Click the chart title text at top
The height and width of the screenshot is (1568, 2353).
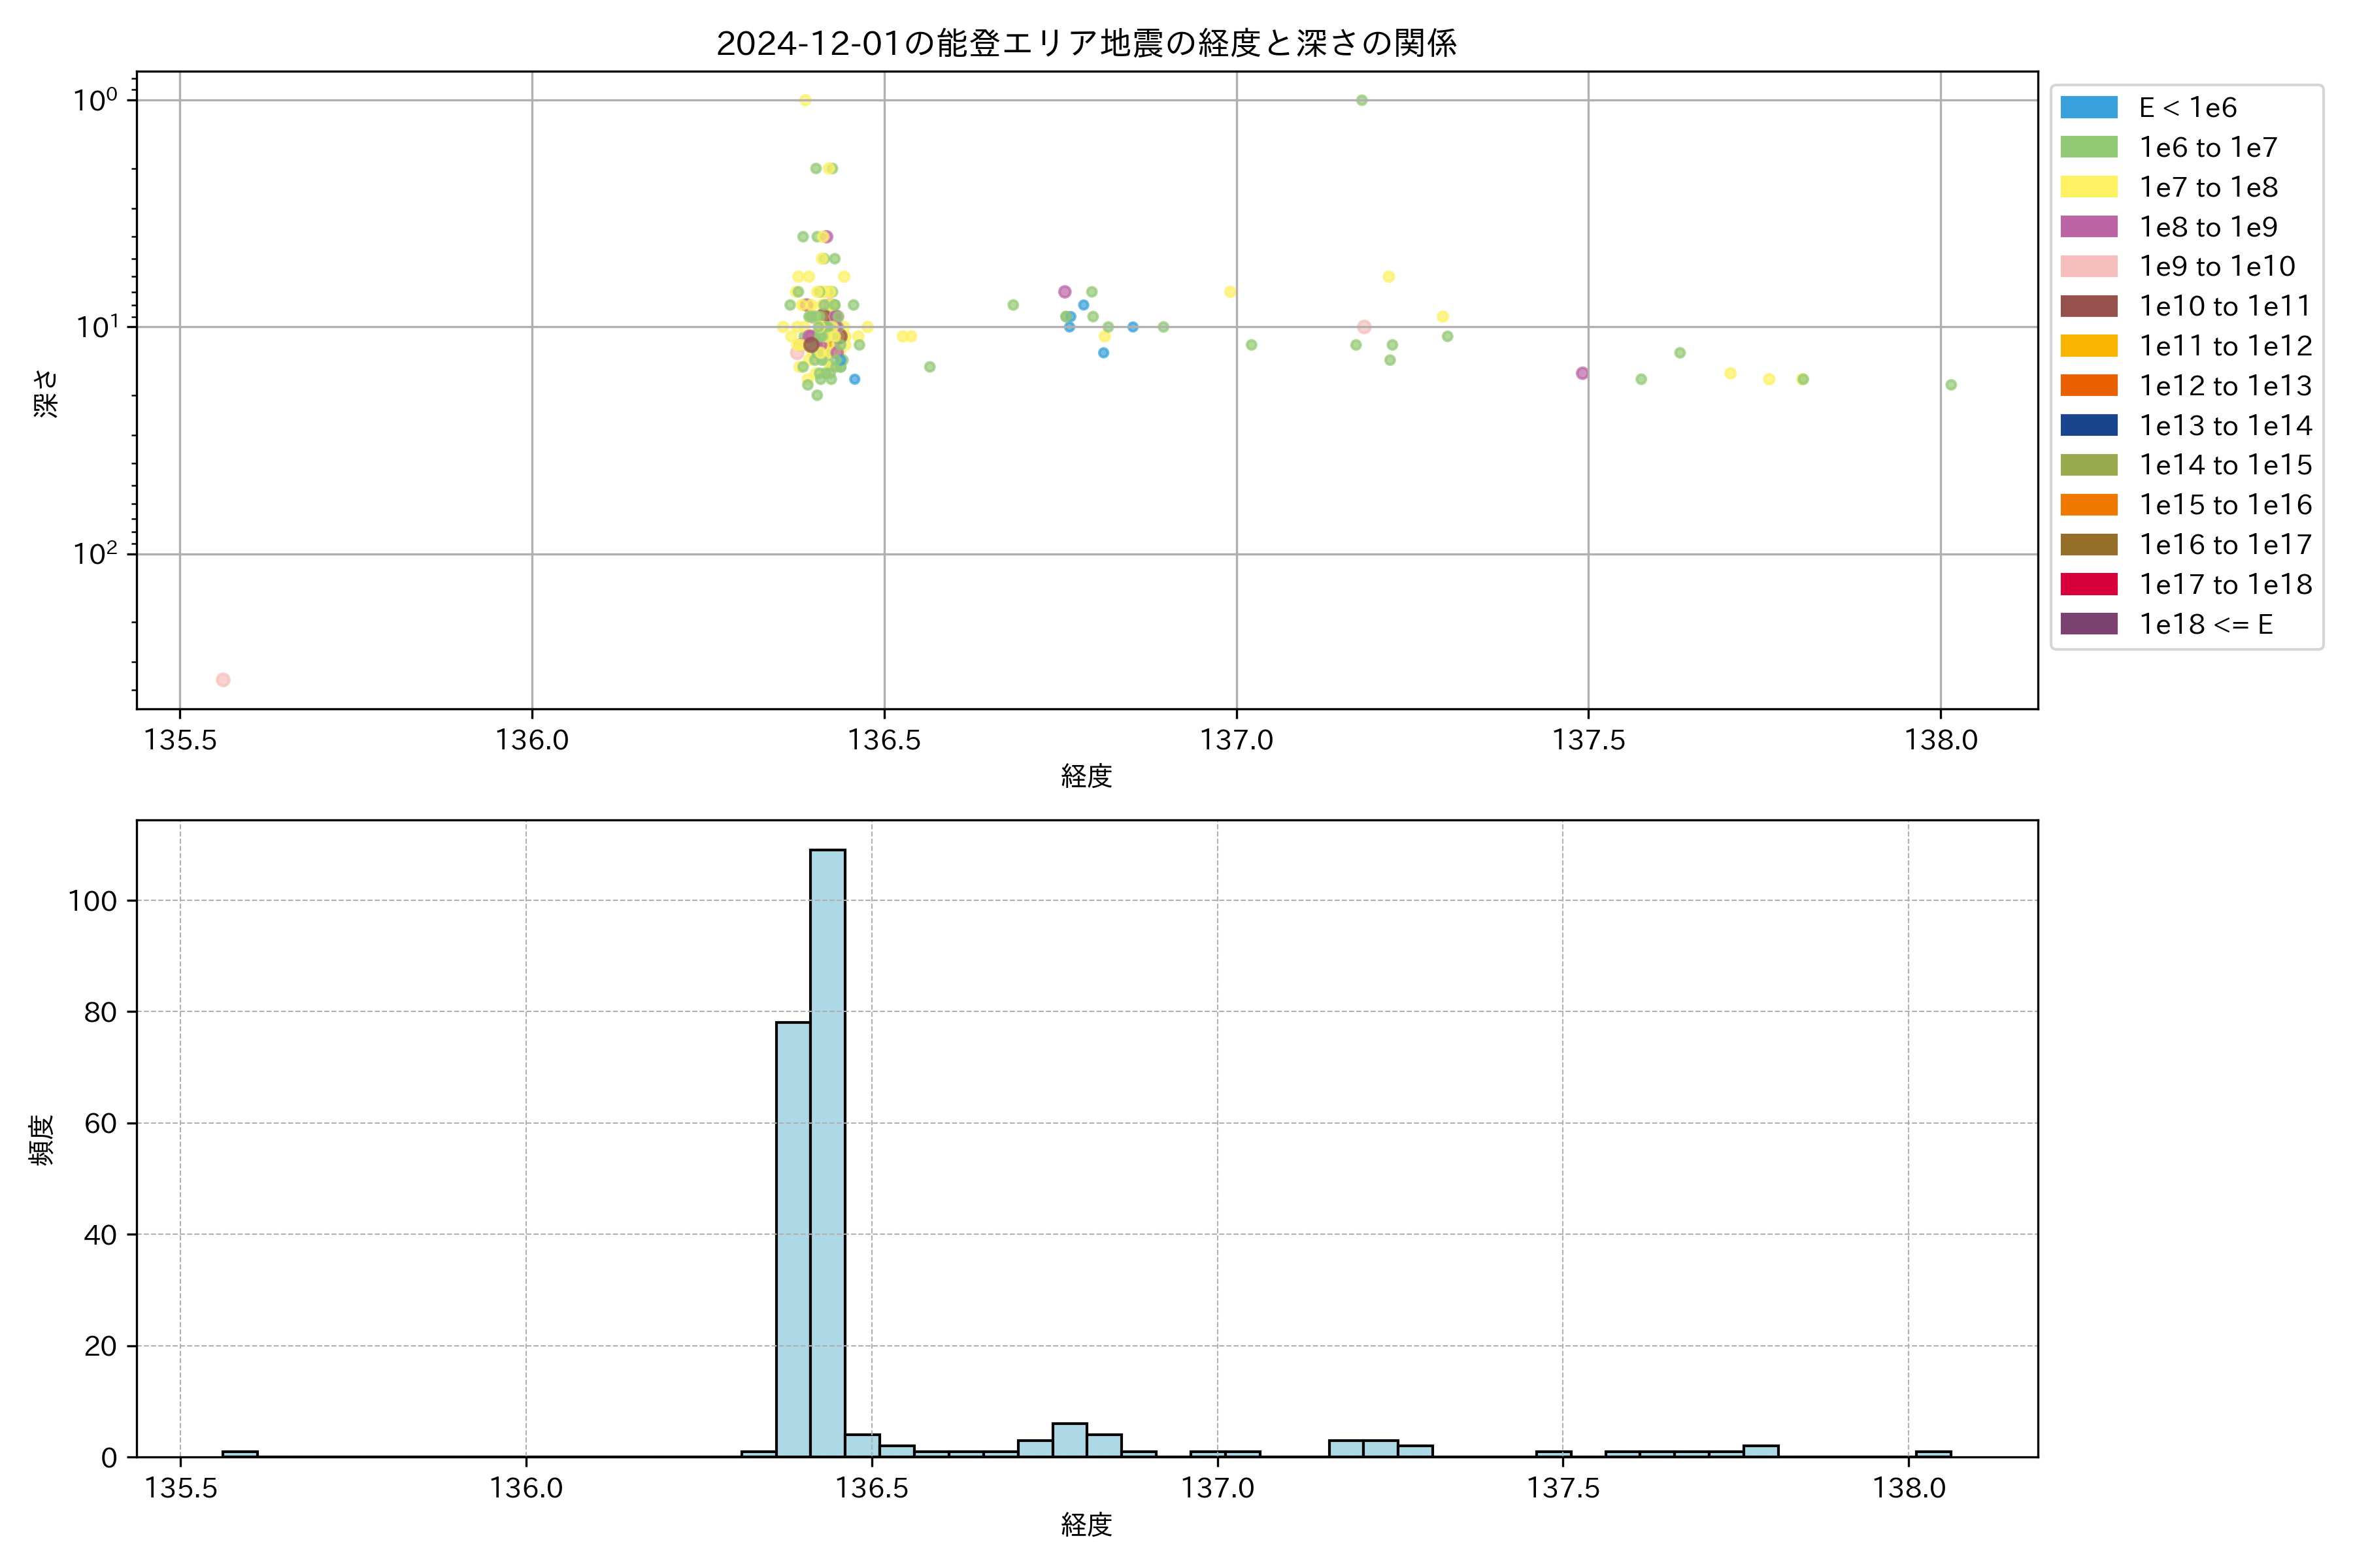1086,43
